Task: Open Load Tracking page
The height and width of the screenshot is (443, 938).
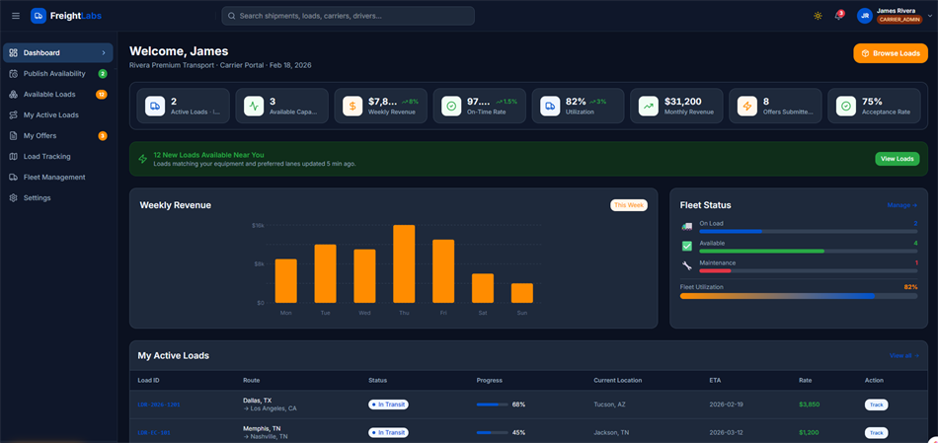Action: [x=57, y=156]
